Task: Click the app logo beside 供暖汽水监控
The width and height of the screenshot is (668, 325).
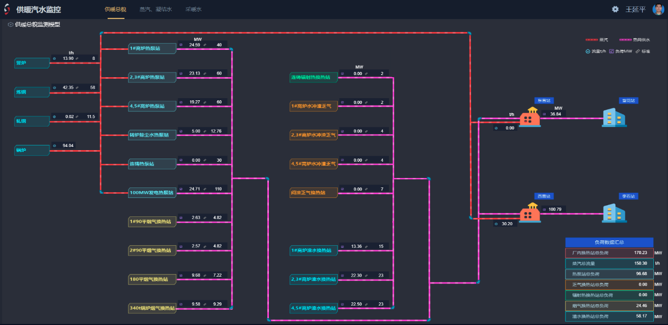Action: coord(6,9)
